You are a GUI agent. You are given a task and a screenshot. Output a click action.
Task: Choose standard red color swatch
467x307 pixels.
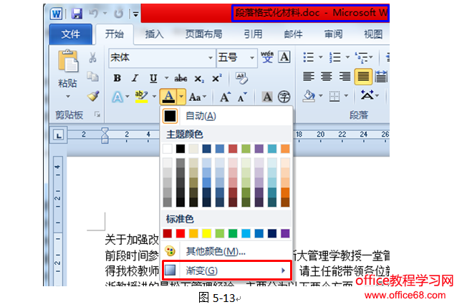coord(180,233)
